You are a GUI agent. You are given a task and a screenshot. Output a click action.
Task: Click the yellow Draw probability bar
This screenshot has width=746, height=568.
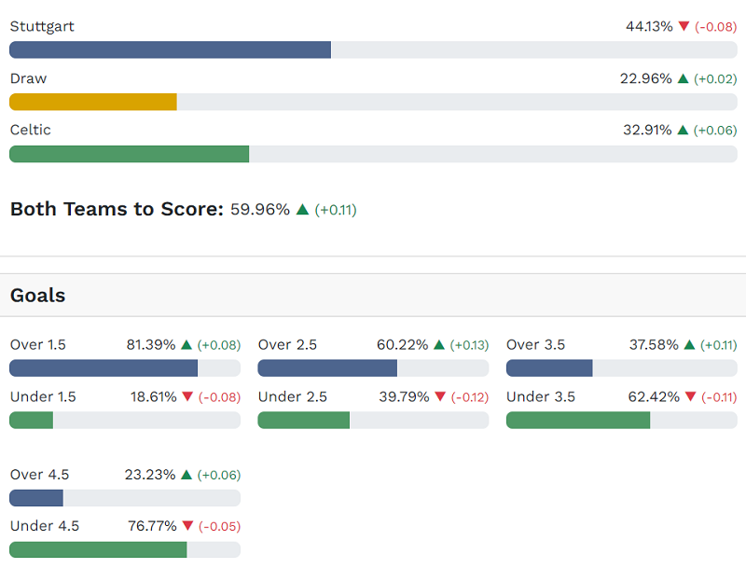pyautogui.click(x=93, y=102)
